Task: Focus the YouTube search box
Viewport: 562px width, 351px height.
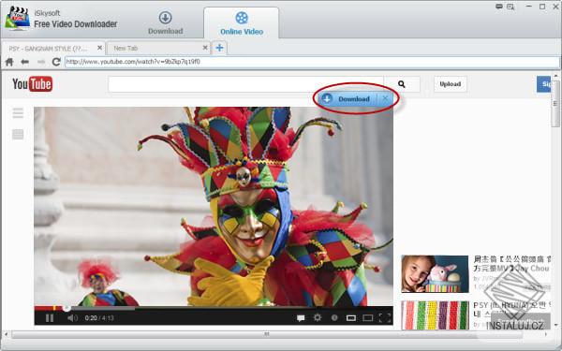Action: [245, 84]
